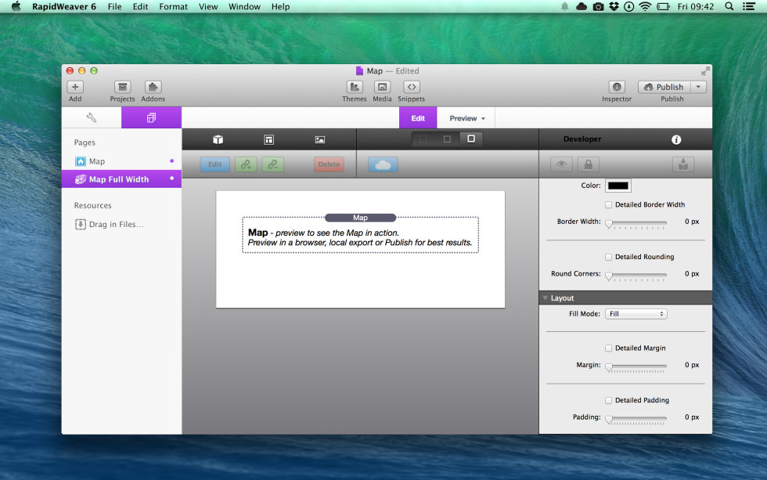Viewport: 767px width, 480px height.
Task: Open the templates layout icon
Action: (x=269, y=139)
